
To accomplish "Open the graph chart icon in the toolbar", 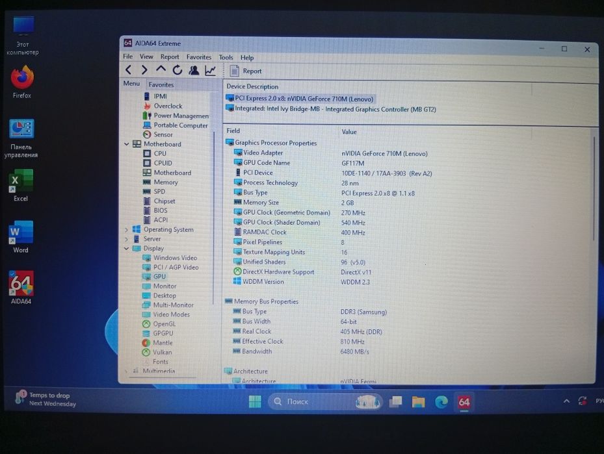I will coord(210,71).
